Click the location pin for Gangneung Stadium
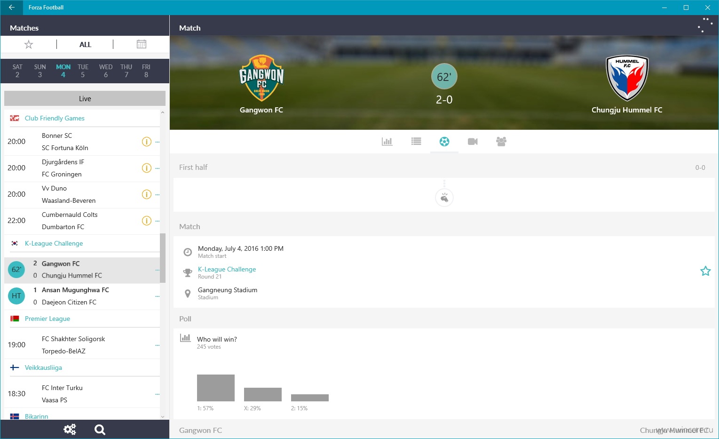The width and height of the screenshot is (719, 439). coord(188,294)
